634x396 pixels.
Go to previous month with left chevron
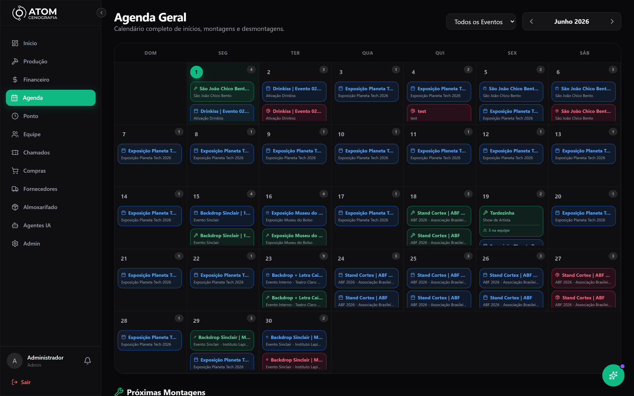(x=531, y=21)
